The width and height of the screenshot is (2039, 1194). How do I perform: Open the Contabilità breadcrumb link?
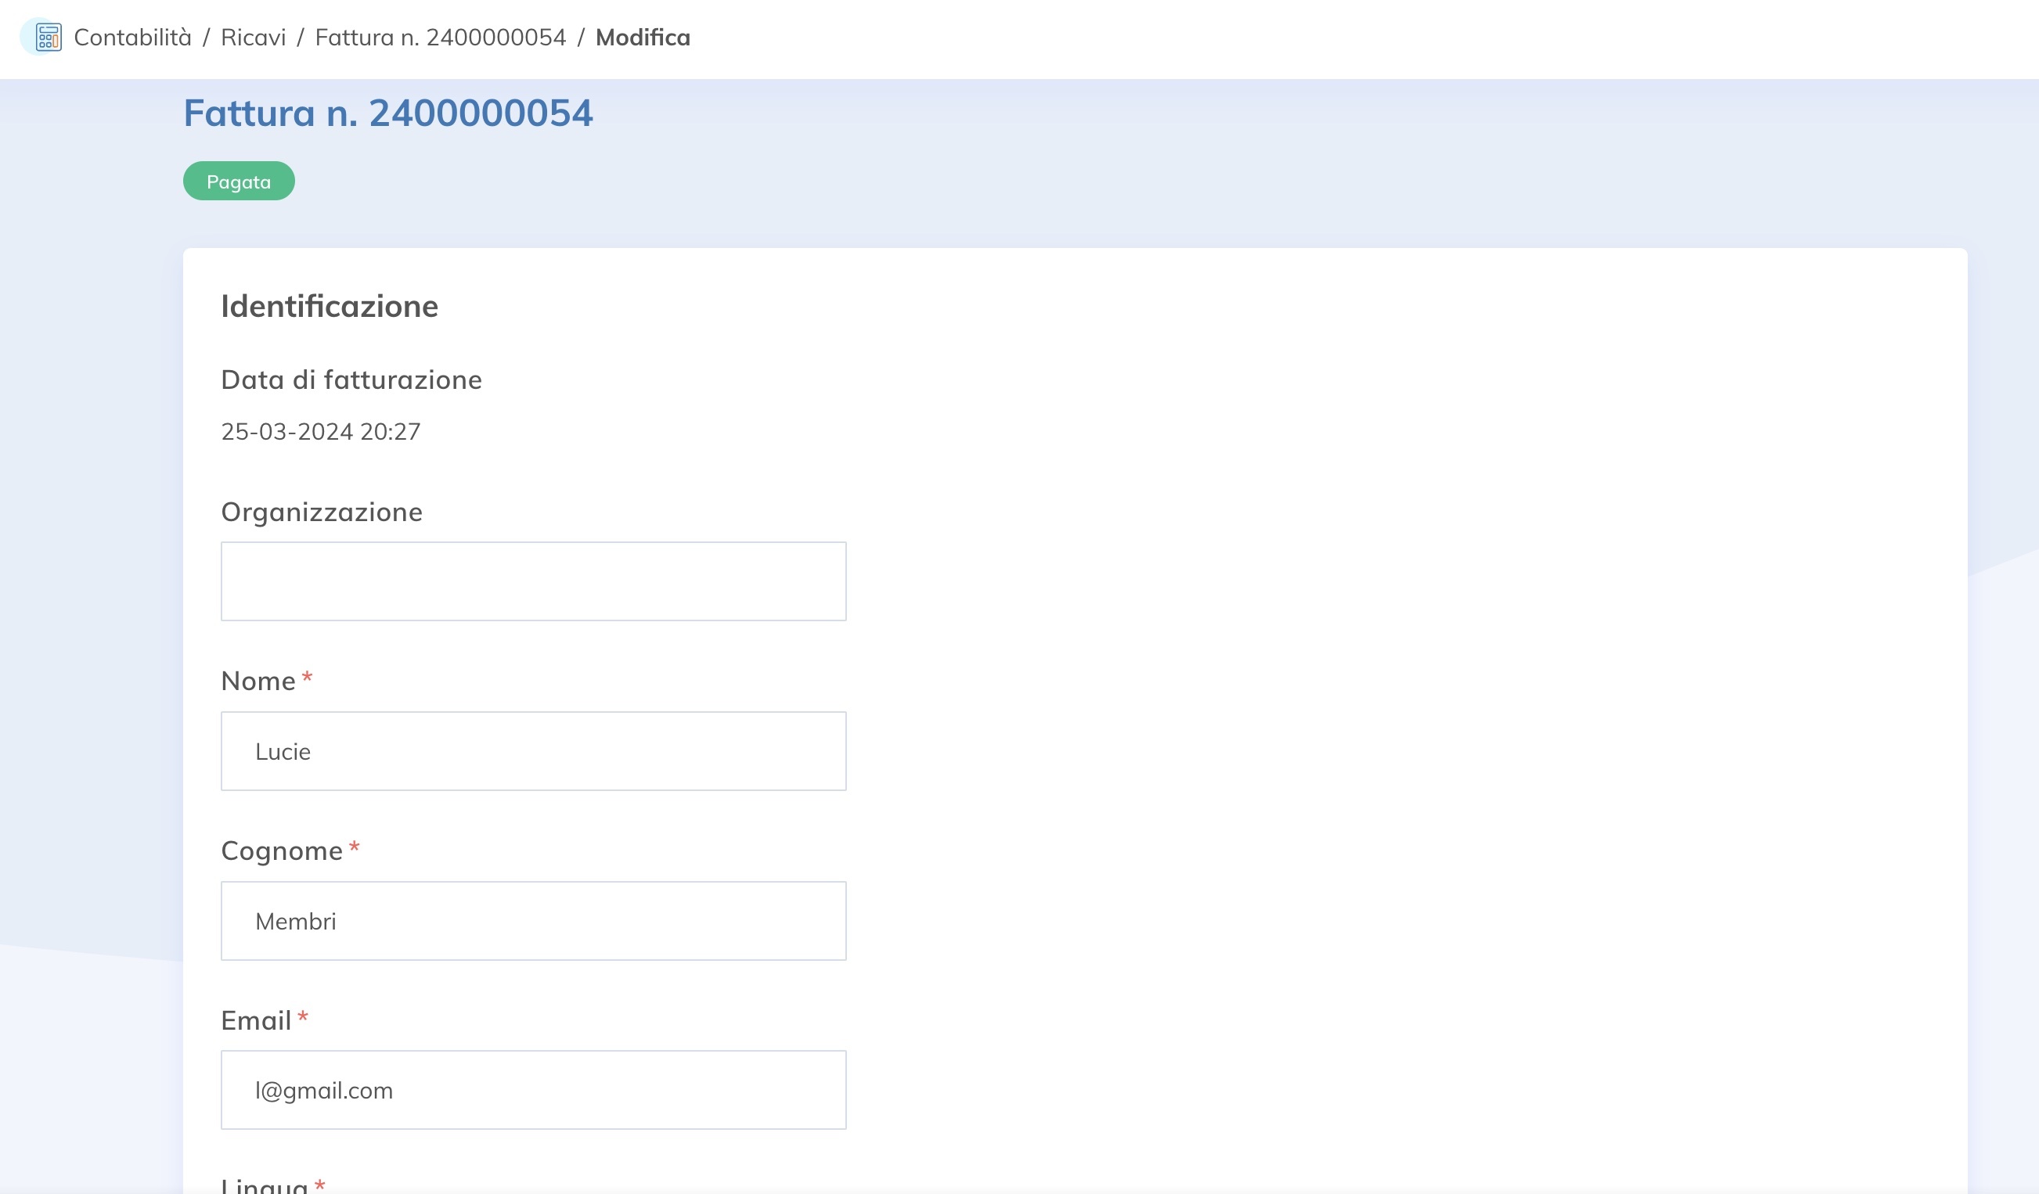133,38
